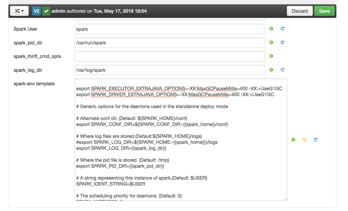Focus the Spark User input field
The height and width of the screenshot is (211, 348).
click(170, 29)
